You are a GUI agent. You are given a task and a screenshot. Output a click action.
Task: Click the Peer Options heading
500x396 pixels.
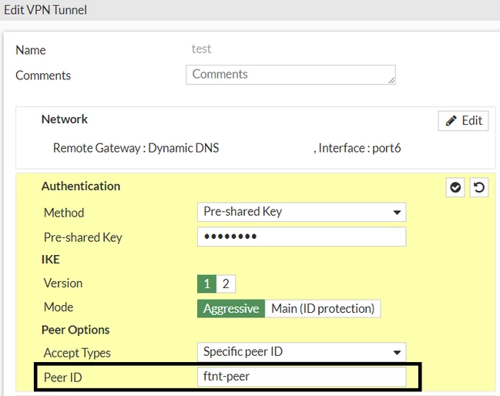[x=76, y=330]
